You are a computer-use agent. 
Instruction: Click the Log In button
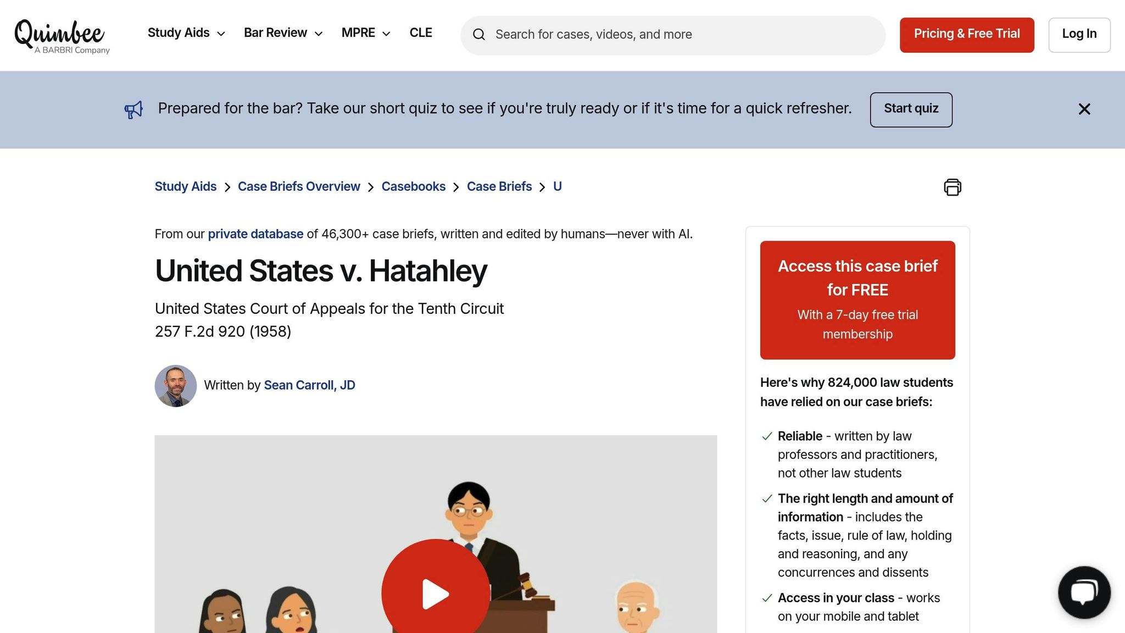[1079, 35]
